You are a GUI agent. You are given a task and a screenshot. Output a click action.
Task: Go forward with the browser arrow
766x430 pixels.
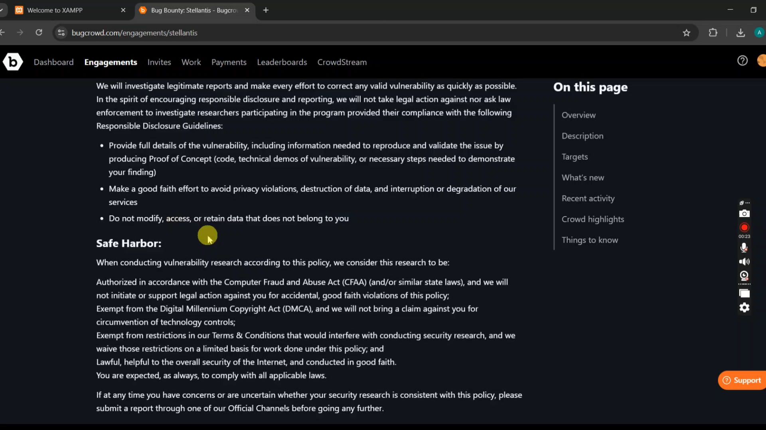pos(20,33)
